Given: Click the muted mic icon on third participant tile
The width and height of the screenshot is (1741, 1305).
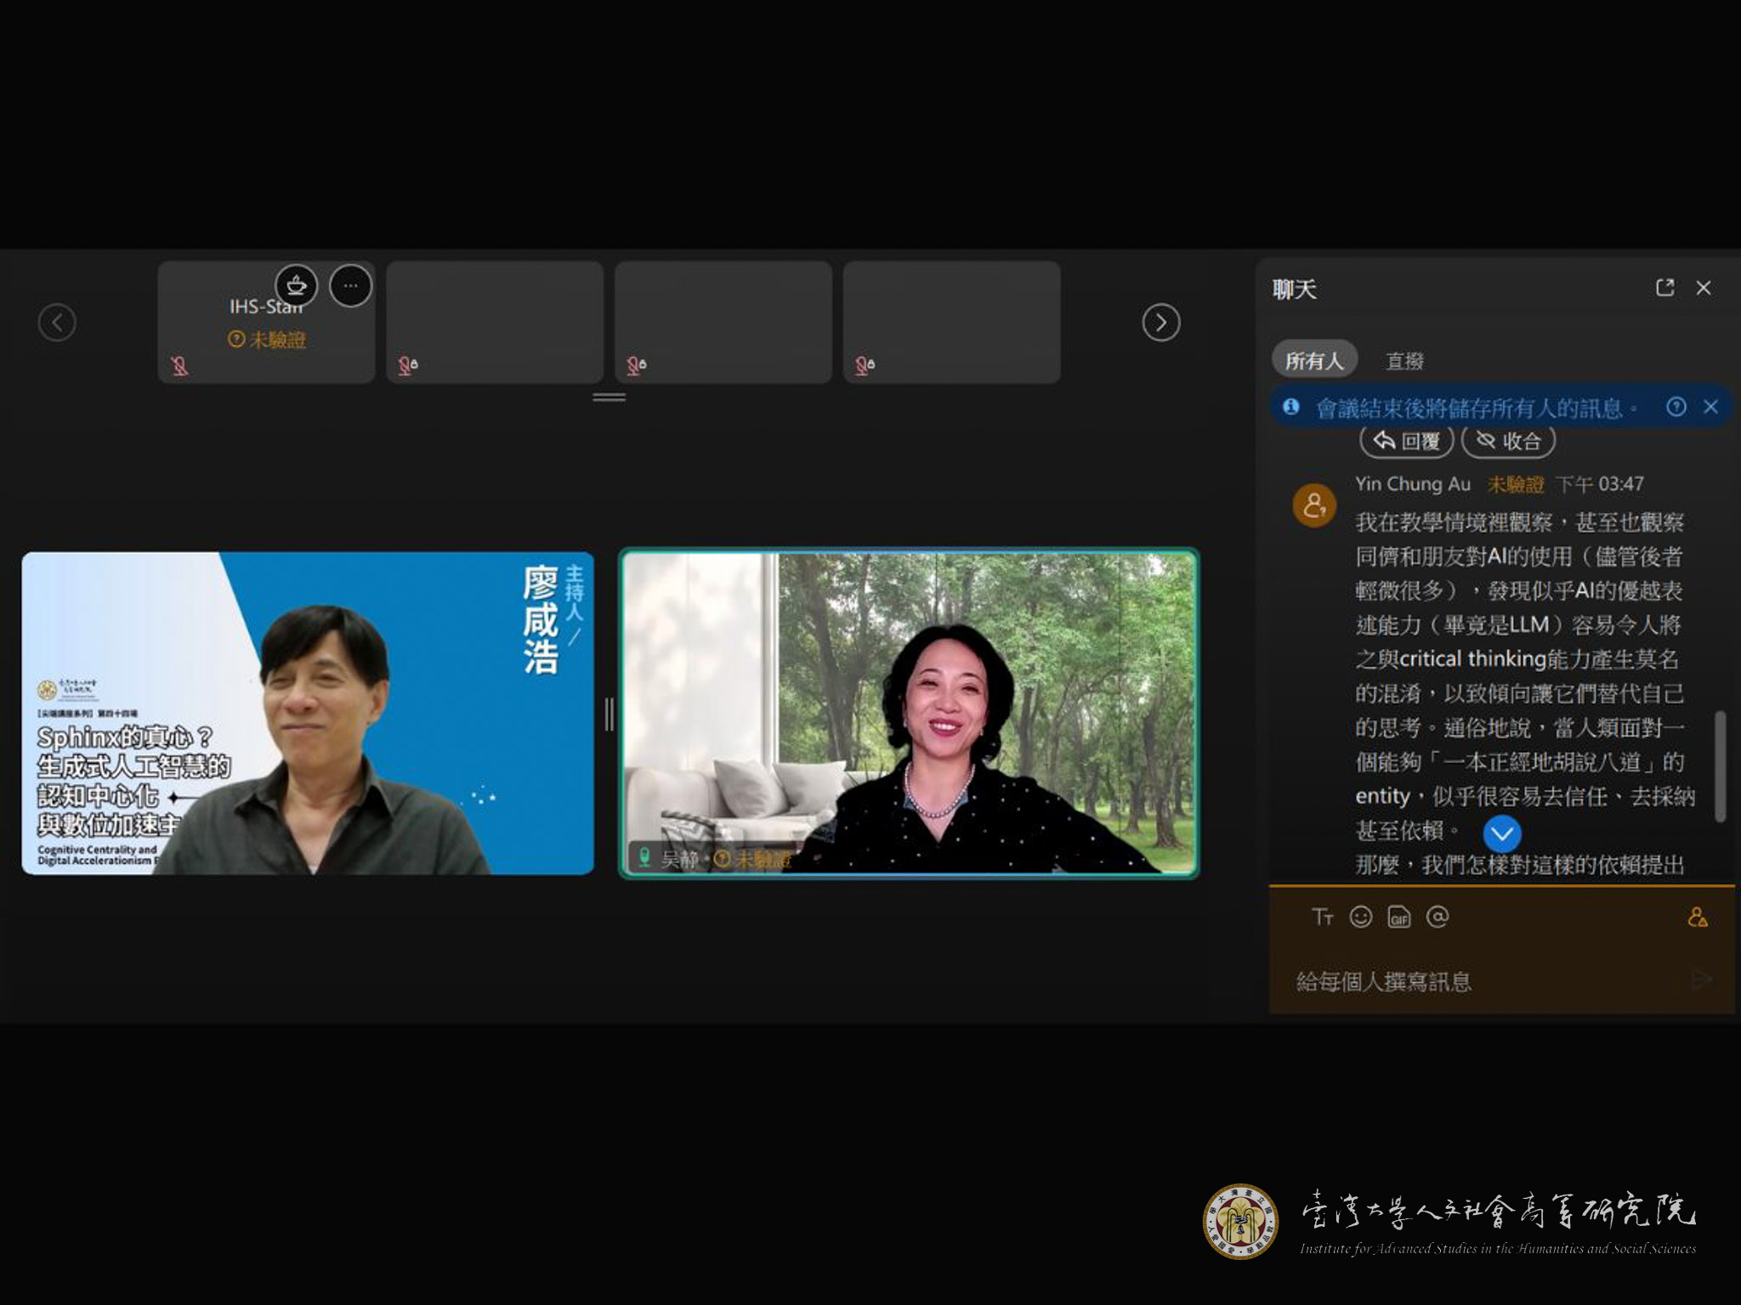Looking at the screenshot, I should click(637, 365).
